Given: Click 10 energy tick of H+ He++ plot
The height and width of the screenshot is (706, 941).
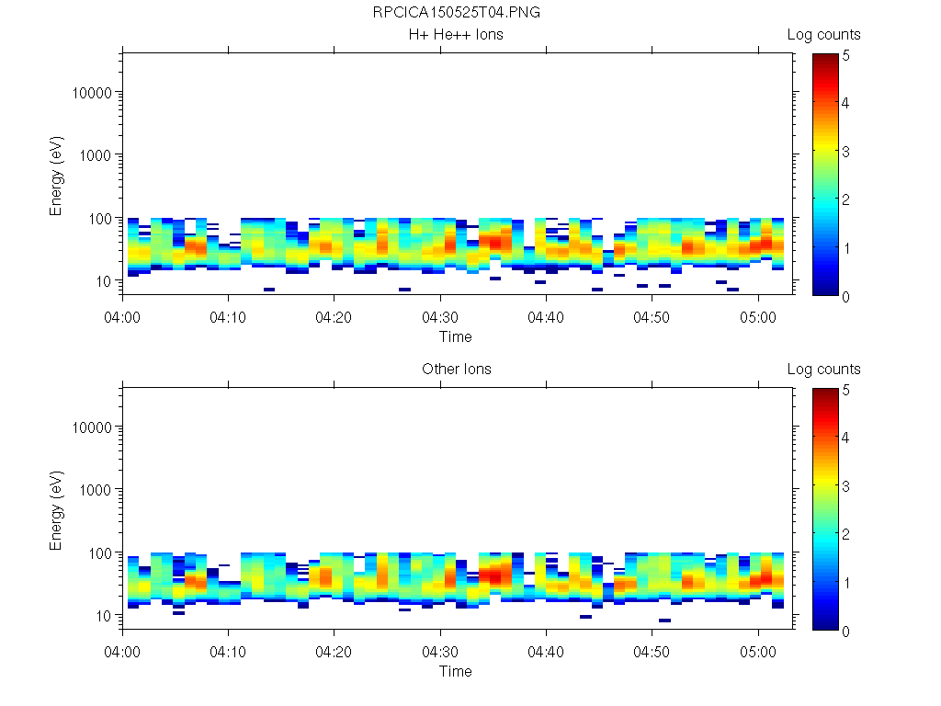Looking at the screenshot, I should [104, 281].
